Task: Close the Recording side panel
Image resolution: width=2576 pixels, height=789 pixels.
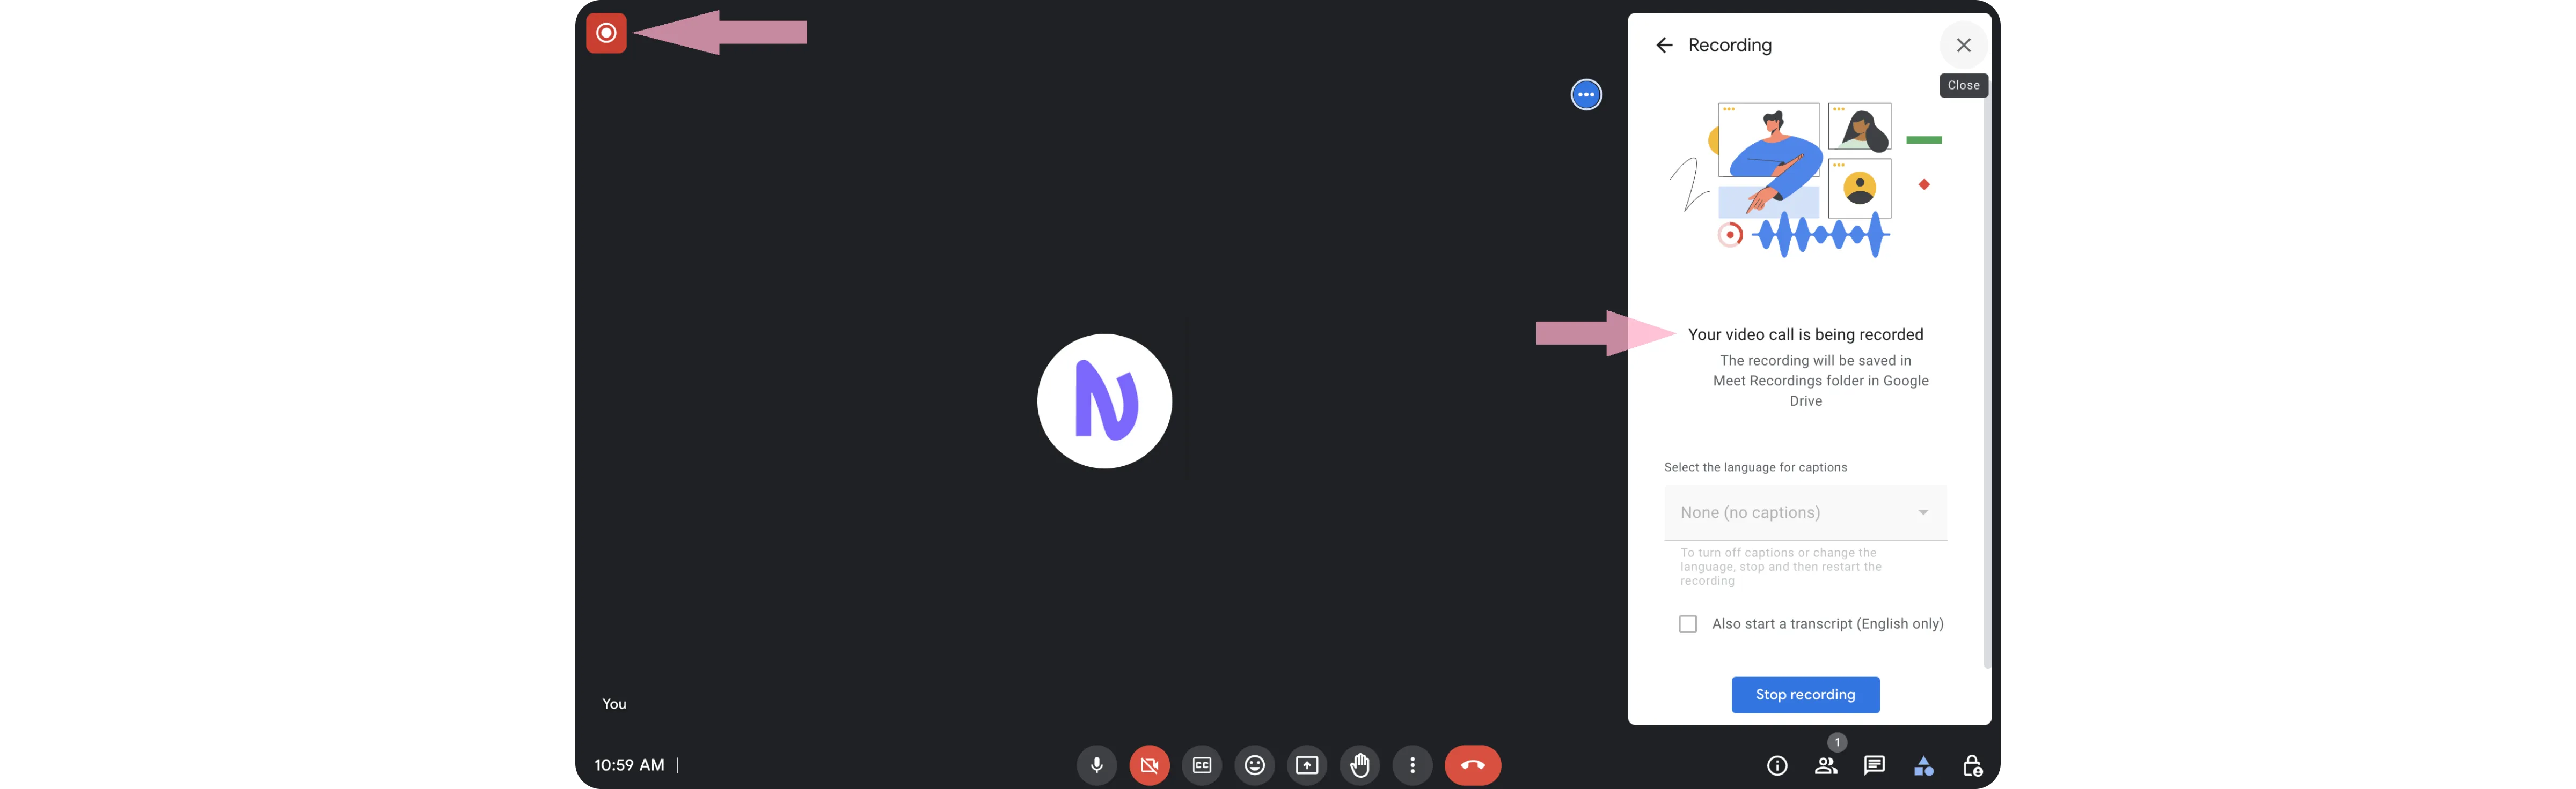Action: point(1963,45)
